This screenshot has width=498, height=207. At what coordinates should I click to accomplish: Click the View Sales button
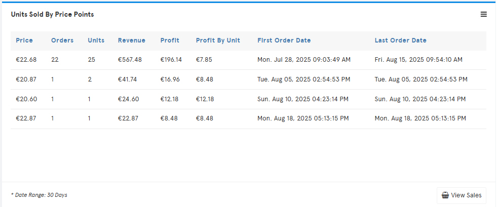pyautogui.click(x=462, y=195)
